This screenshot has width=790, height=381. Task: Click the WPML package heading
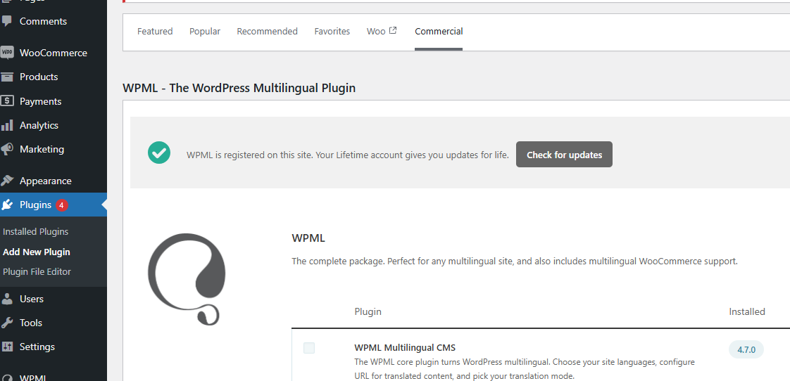point(308,238)
